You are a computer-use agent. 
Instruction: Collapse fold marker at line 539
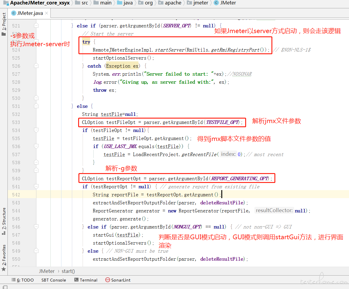pyautogui.click(x=36, y=170)
